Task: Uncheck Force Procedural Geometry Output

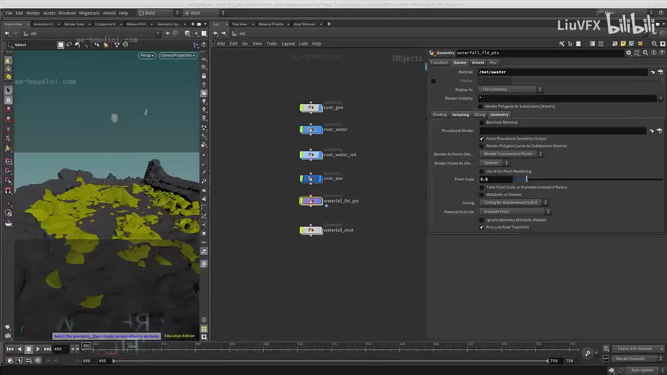Action: (481, 139)
